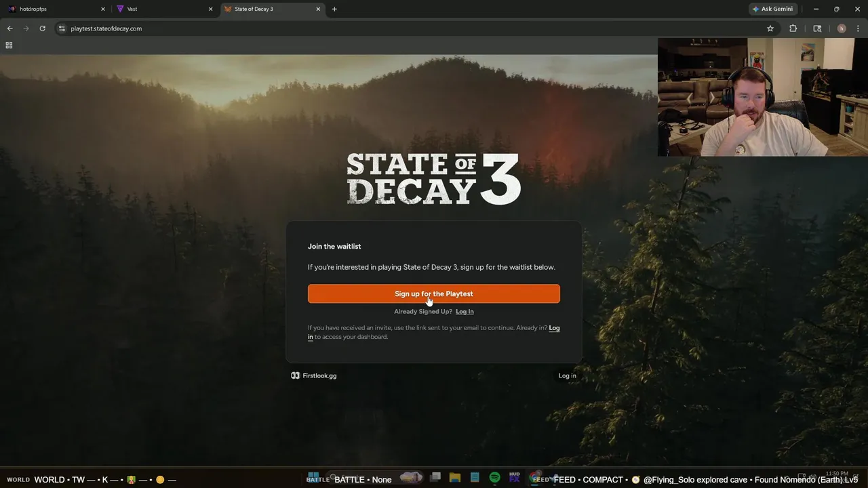Click the Ask Gemini button
Viewport: 868px width, 488px height.
(772, 9)
